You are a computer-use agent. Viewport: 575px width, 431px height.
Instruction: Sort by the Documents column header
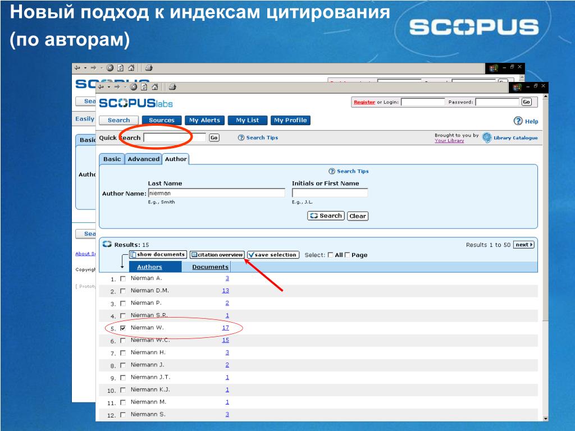coord(210,267)
